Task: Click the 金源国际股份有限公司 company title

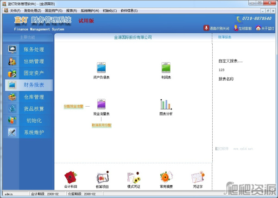Action: 133,37
